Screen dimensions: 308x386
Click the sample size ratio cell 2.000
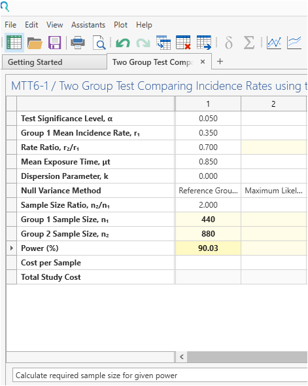pyautogui.click(x=208, y=205)
